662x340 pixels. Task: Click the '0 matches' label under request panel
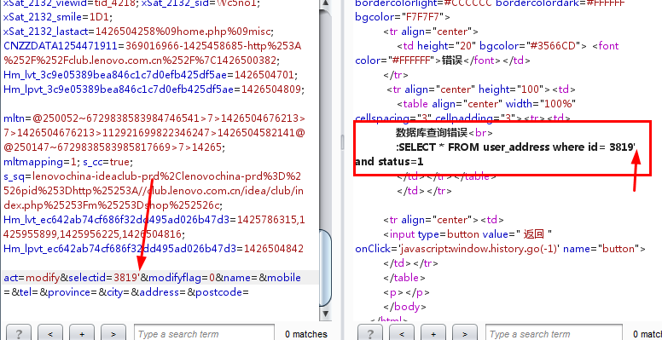click(x=305, y=334)
